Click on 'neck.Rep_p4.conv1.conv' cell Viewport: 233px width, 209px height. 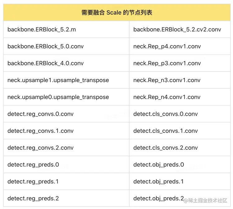[x=180, y=46]
